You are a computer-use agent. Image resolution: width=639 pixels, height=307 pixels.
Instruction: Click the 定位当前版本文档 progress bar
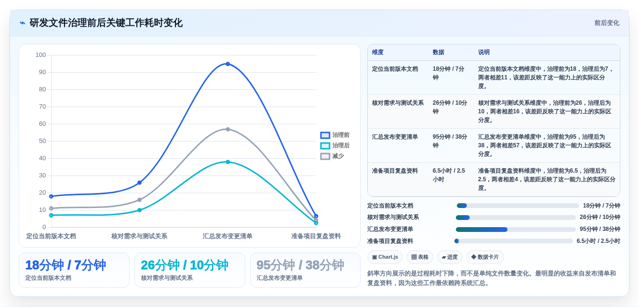(x=518, y=206)
